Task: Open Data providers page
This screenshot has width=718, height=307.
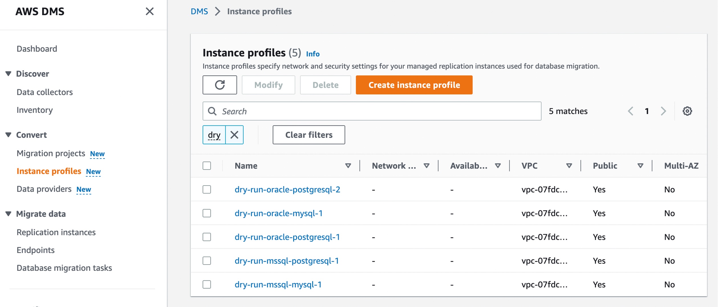Action: click(44, 189)
